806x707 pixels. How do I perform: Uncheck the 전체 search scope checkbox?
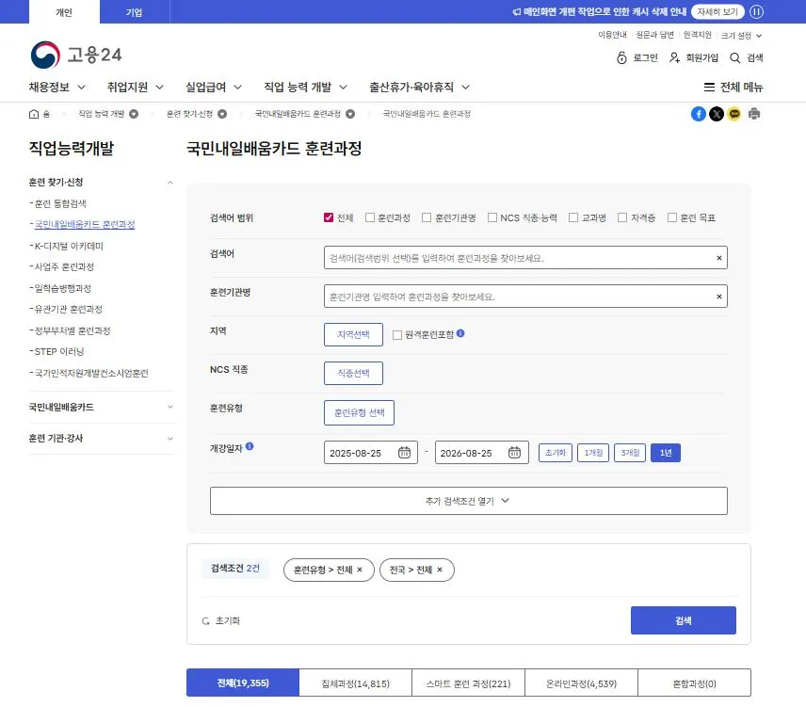point(327,217)
